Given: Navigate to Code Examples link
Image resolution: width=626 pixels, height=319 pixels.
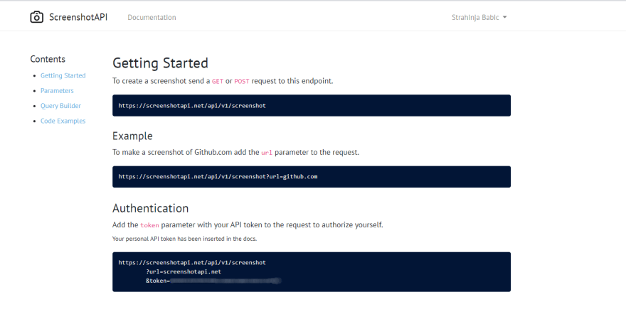Looking at the screenshot, I should pos(63,121).
